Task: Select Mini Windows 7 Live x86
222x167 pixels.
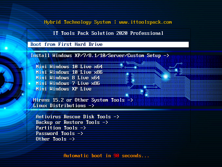Action: [68, 83]
